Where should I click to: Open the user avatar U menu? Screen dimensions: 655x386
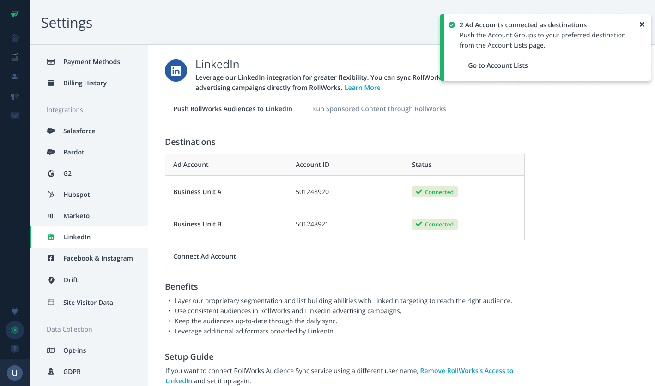point(15,373)
